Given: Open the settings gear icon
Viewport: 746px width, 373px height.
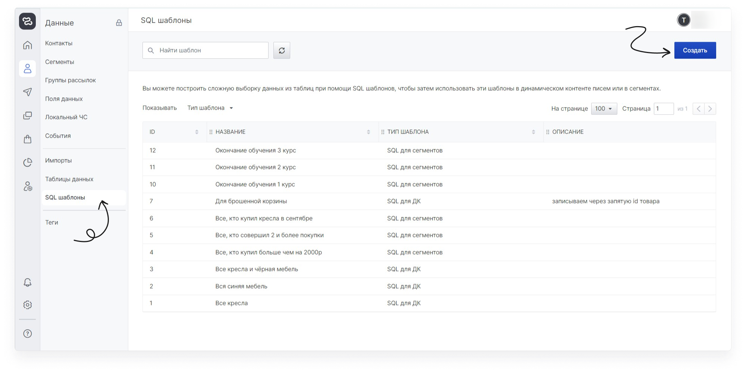Looking at the screenshot, I should coord(27,305).
